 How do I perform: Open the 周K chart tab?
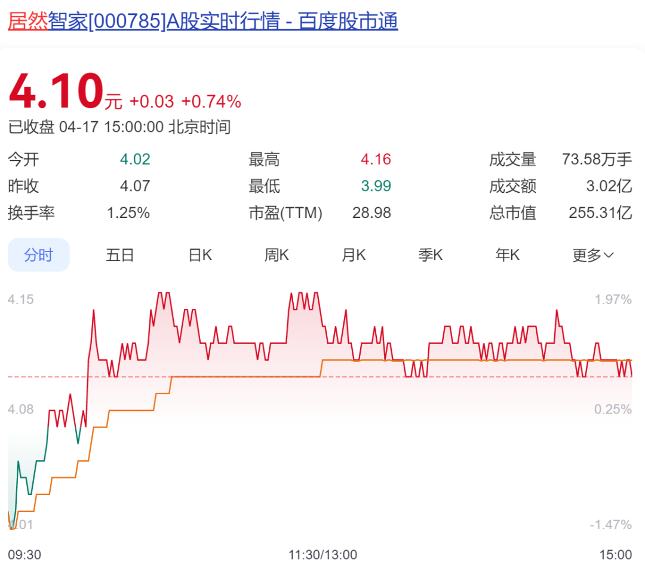(277, 255)
